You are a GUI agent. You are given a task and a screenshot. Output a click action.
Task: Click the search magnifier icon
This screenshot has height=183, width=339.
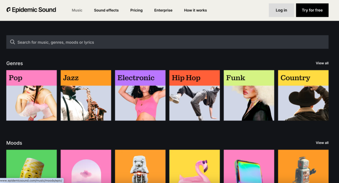coord(13,42)
